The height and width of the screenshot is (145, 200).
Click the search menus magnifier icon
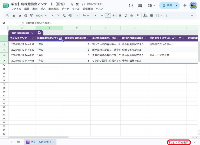point(8,15)
